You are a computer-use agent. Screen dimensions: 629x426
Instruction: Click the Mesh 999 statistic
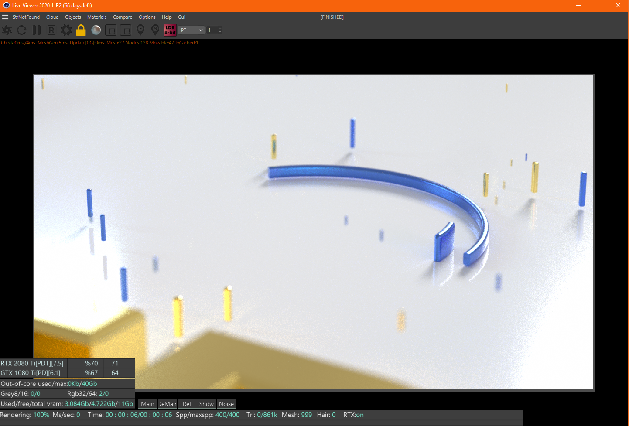(x=297, y=415)
